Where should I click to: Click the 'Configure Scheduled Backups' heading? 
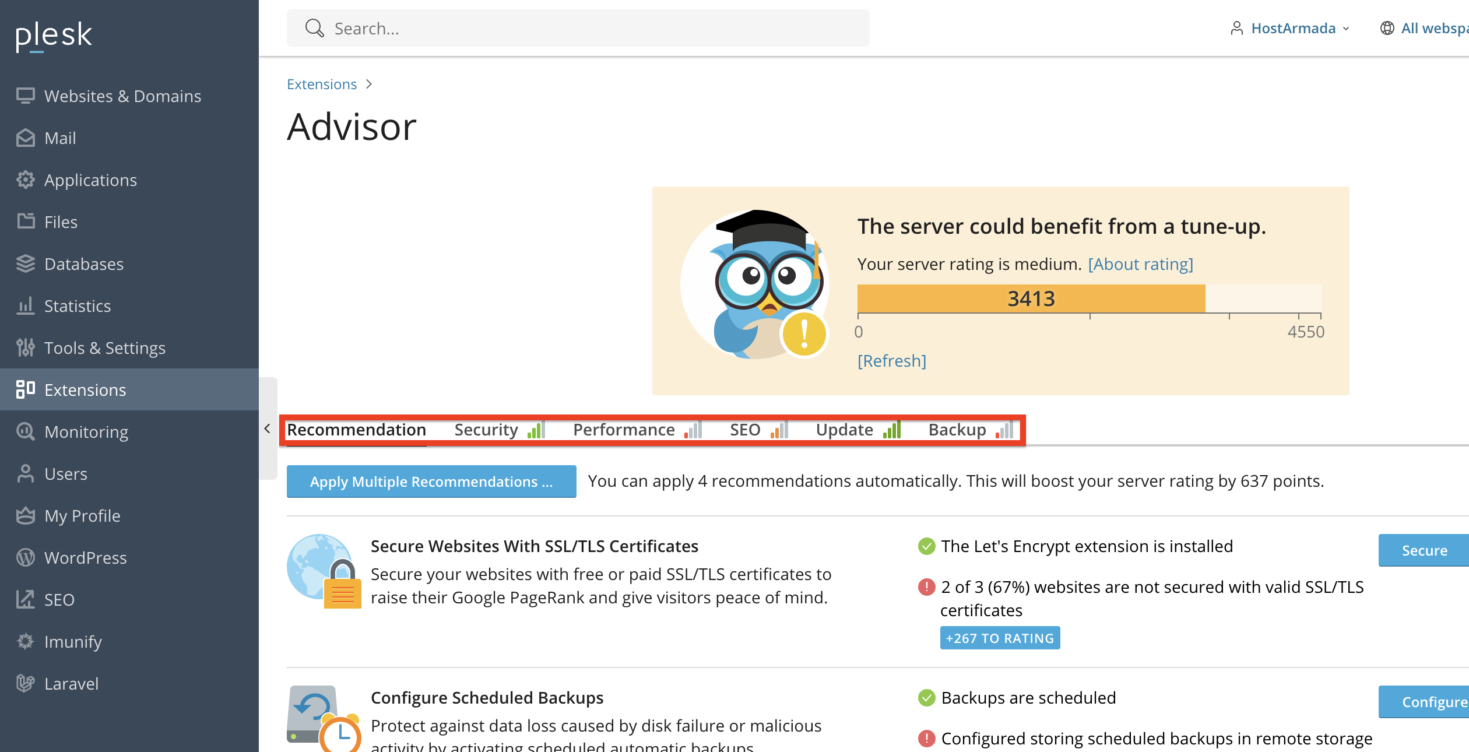(487, 698)
